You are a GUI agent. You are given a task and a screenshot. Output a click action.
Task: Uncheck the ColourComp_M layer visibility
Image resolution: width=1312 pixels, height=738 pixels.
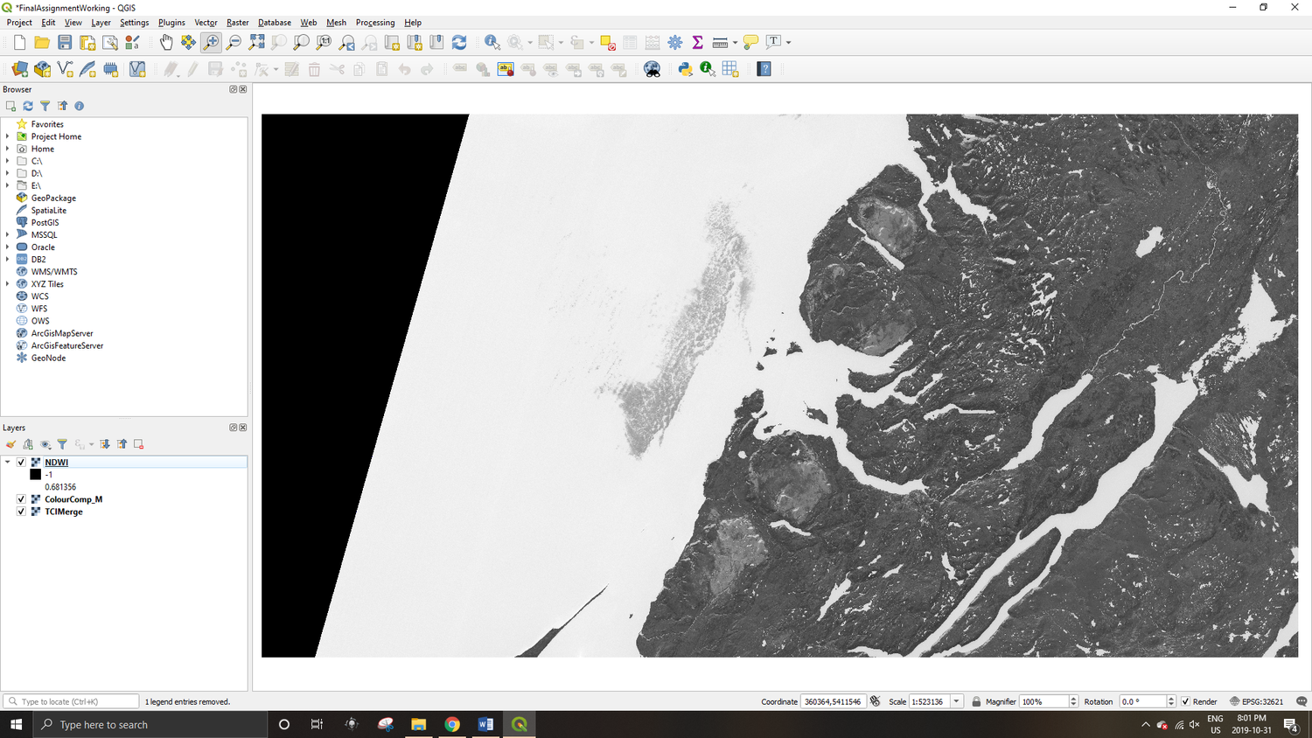tap(20, 499)
